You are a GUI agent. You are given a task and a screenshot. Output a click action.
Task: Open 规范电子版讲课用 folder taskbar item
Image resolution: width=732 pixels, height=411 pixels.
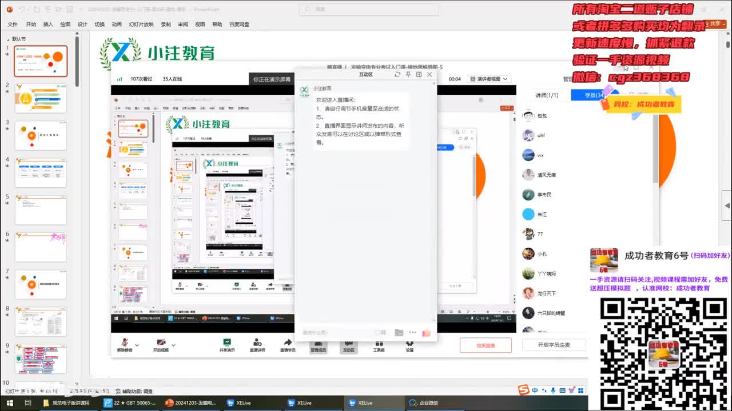coord(68,402)
